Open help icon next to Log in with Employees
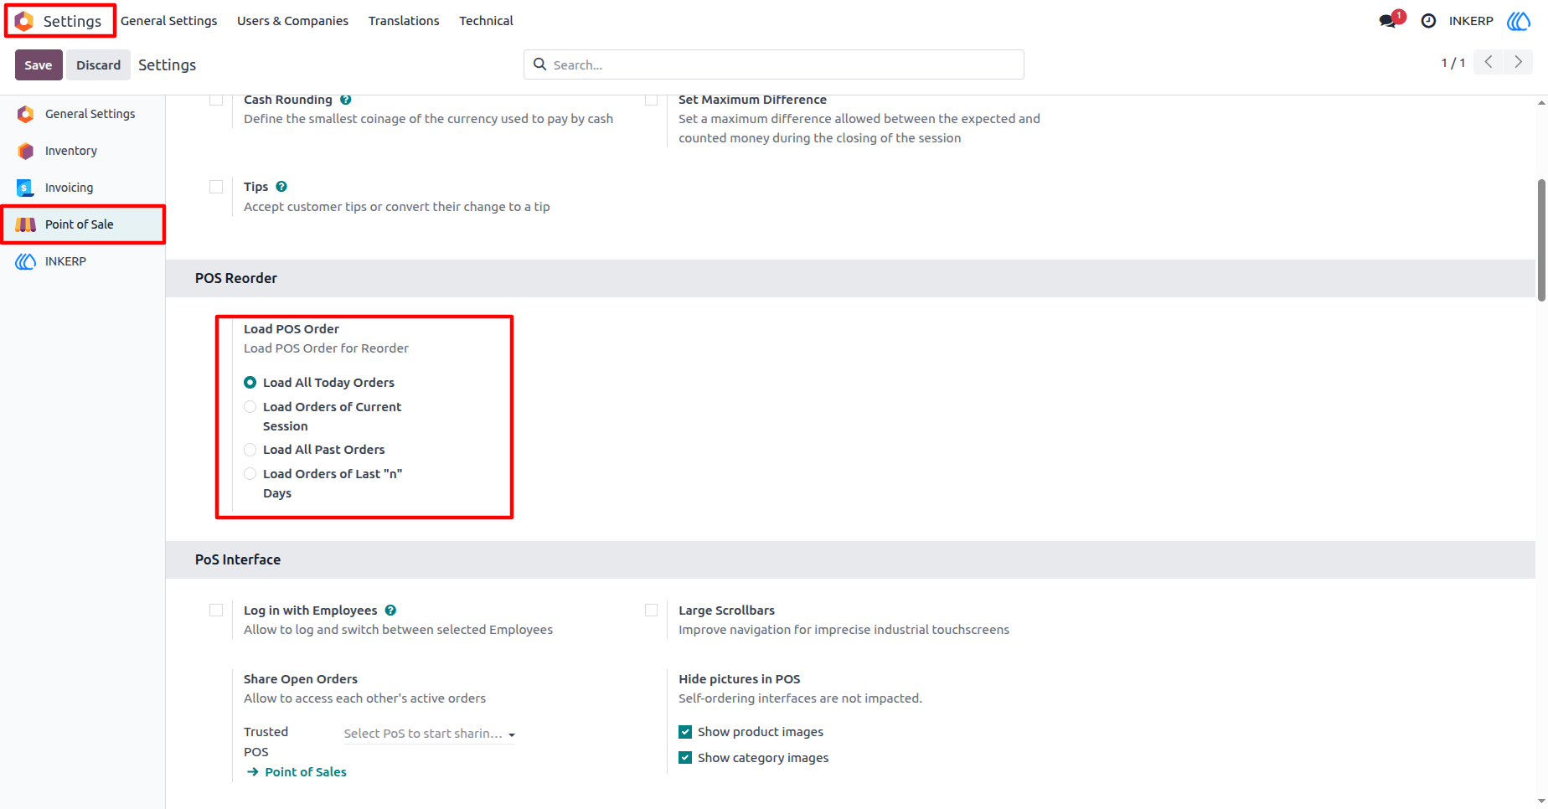The image size is (1548, 809). [x=390, y=611]
